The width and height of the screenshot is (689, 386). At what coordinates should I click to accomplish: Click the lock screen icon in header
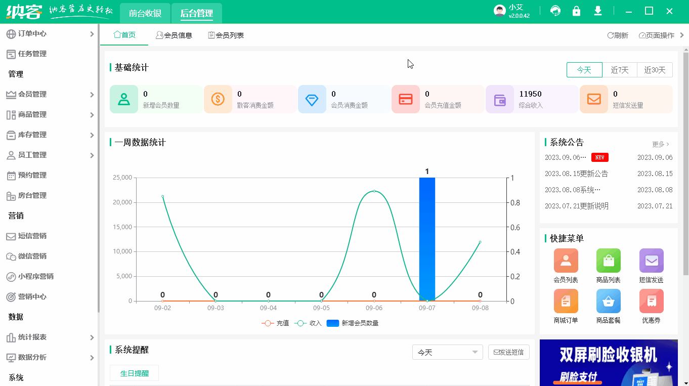click(x=576, y=11)
